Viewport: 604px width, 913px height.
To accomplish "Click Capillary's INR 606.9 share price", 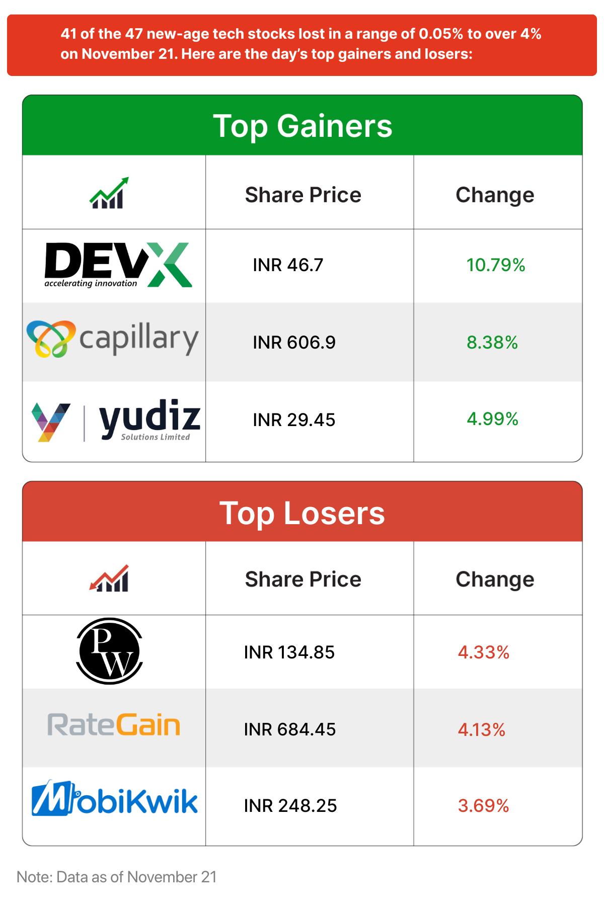I will (x=294, y=343).
